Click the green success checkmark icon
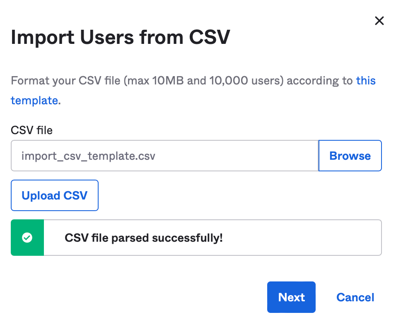This screenshot has width=396, height=322. click(27, 238)
